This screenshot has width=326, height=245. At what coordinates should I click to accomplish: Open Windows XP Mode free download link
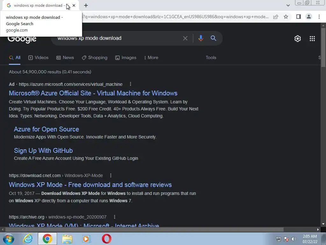point(90,185)
